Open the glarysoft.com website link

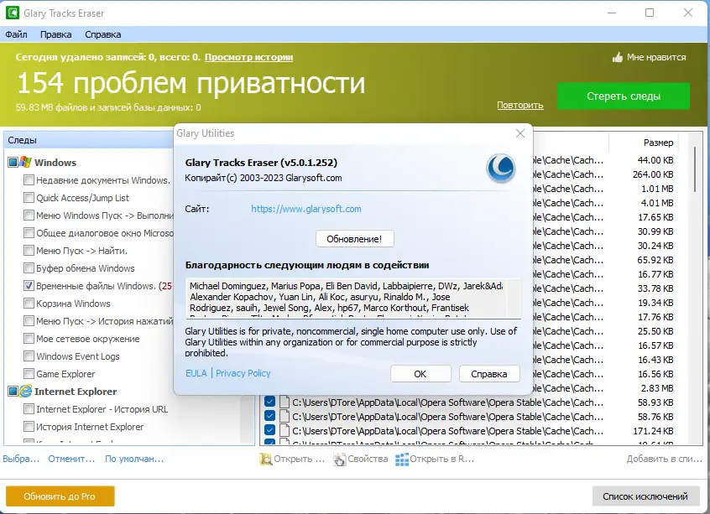tap(306, 209)
